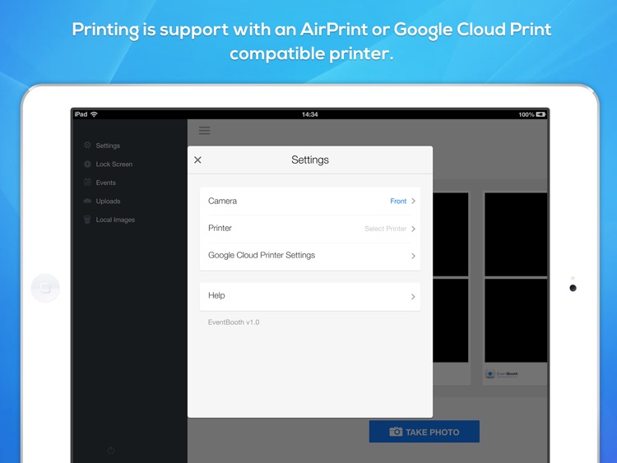Close the Settings dialog with the X
The width and height of the screenshot is (617, 463).
tap(197, 160)
